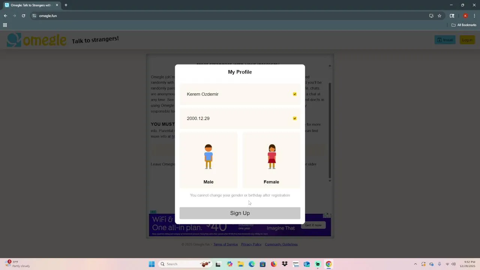480x270 pixels.
Task: Click the Get it now ad button
Action: (x=313, y=225)
